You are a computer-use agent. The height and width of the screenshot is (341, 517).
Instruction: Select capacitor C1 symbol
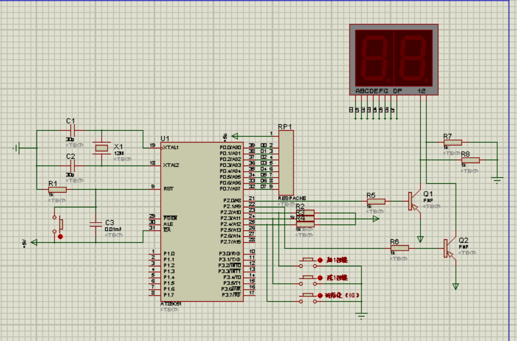[x=73, y=131]
